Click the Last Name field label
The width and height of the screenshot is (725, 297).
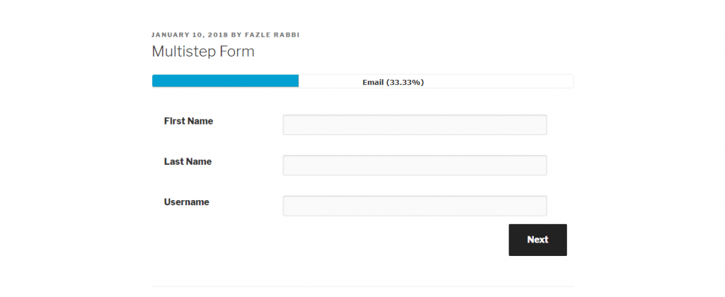tap(188, 161)
